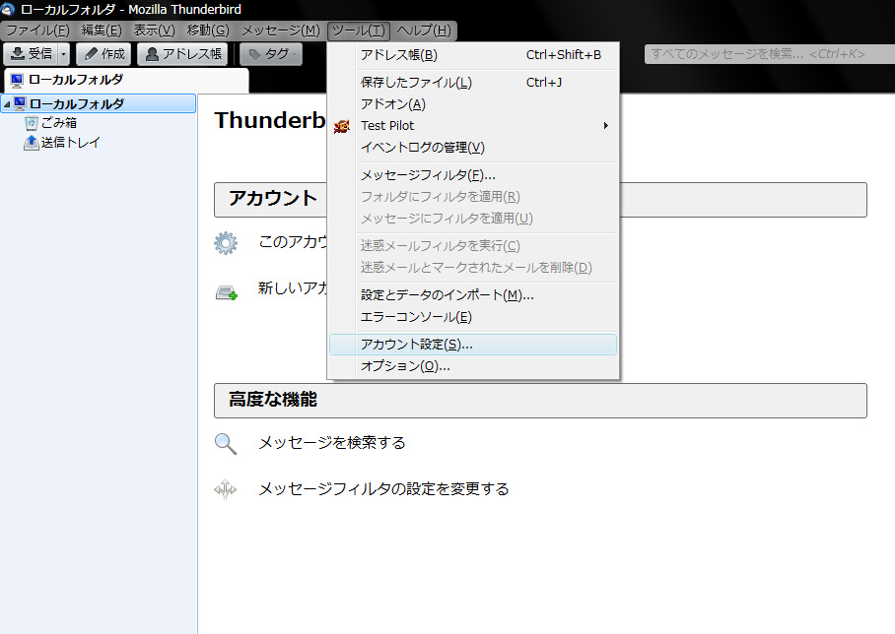Choose オプション(O)... menu entry
This screenshot has width=895, height=634.
pyautogui.click(x=473, y=366)
